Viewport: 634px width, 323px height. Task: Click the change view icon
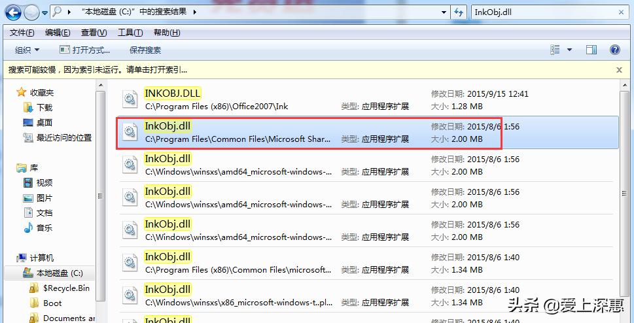555,50
